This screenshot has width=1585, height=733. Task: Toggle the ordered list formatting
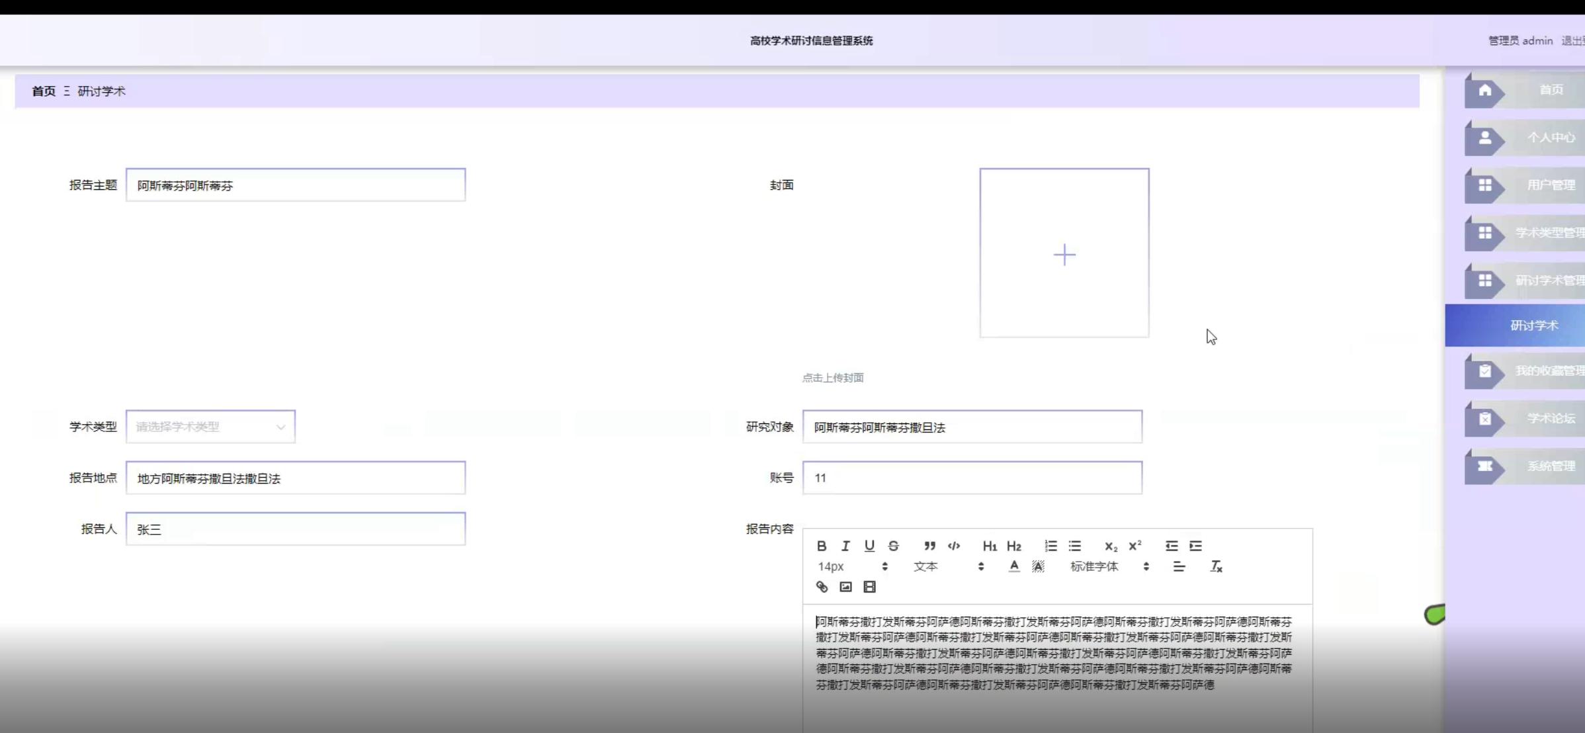click(x=1050, y=546)
